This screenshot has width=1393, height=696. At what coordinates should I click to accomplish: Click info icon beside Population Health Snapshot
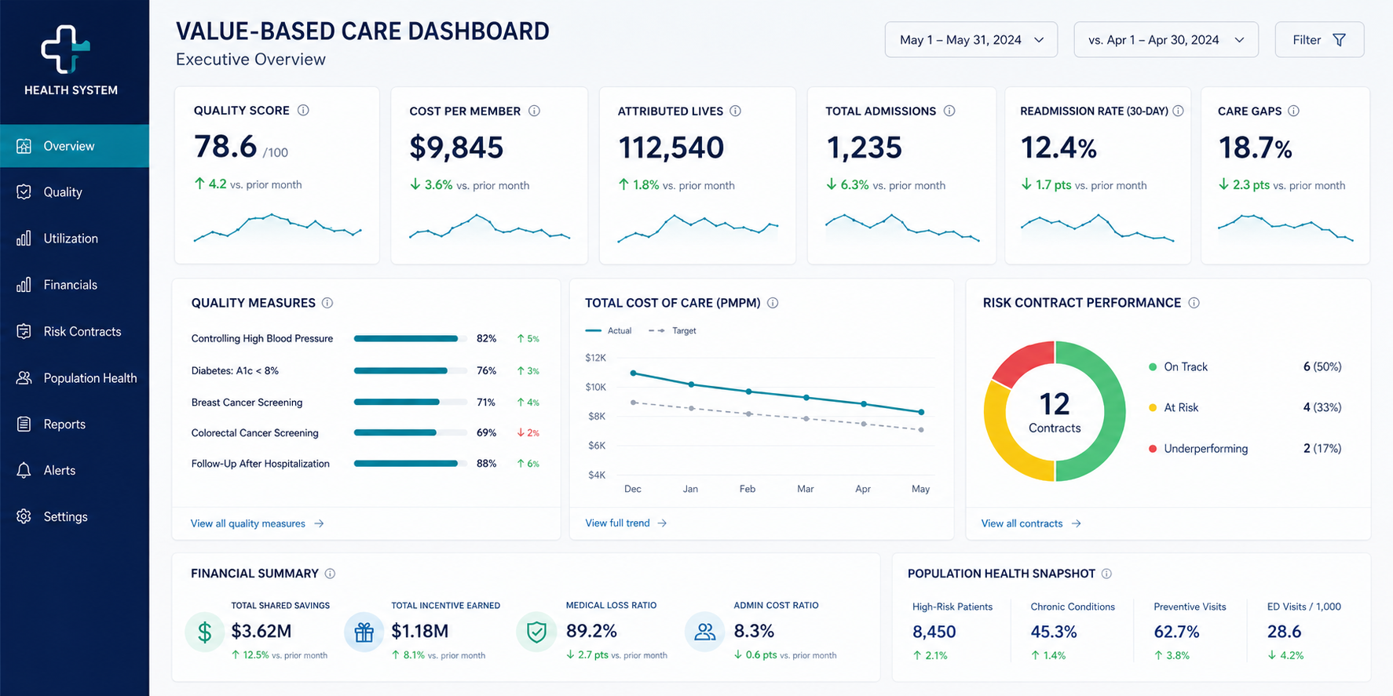[1106, 574]
